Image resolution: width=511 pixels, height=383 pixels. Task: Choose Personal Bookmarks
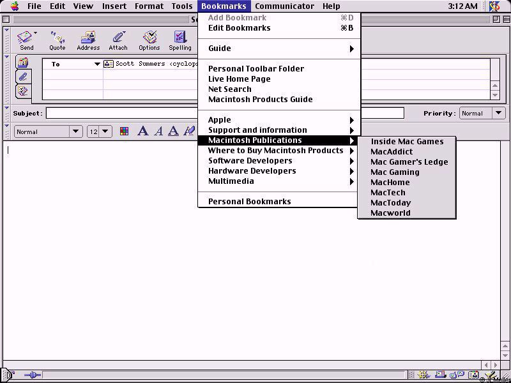pyautogui.click(x=279, y=202)
